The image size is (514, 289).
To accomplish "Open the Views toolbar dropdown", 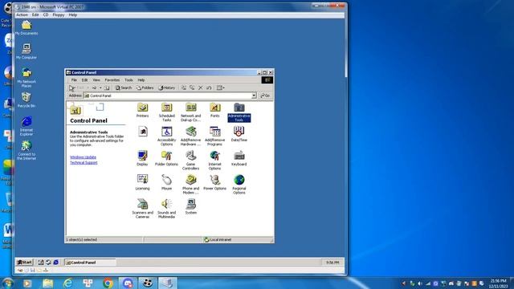I will click(x=221, y=88).
